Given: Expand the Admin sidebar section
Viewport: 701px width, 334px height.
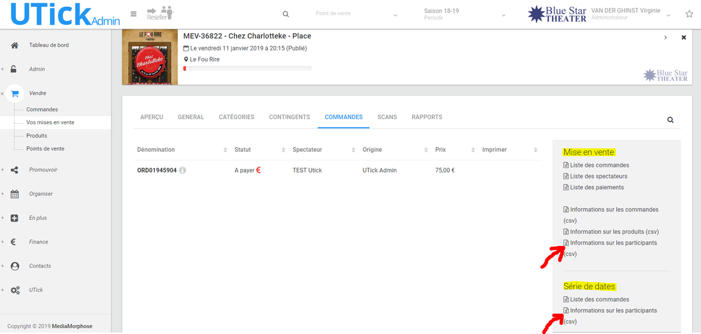Looking at the screenshot, I should click(x=15, y=69).
